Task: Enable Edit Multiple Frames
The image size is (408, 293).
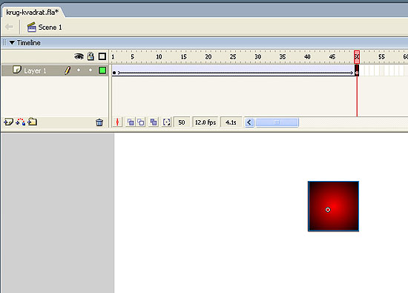Action: 154,122
